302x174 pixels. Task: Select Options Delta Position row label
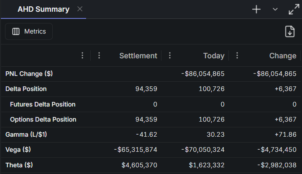coord(43,119)
